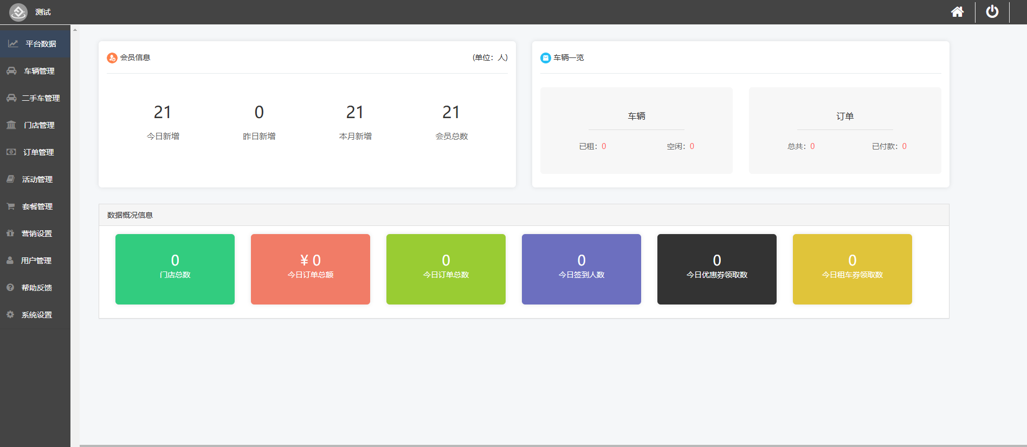The height and width of the screenshot is (447, 1027).
Task: Open the 用户管理 sidebar entry
Action: coord(35,261)
